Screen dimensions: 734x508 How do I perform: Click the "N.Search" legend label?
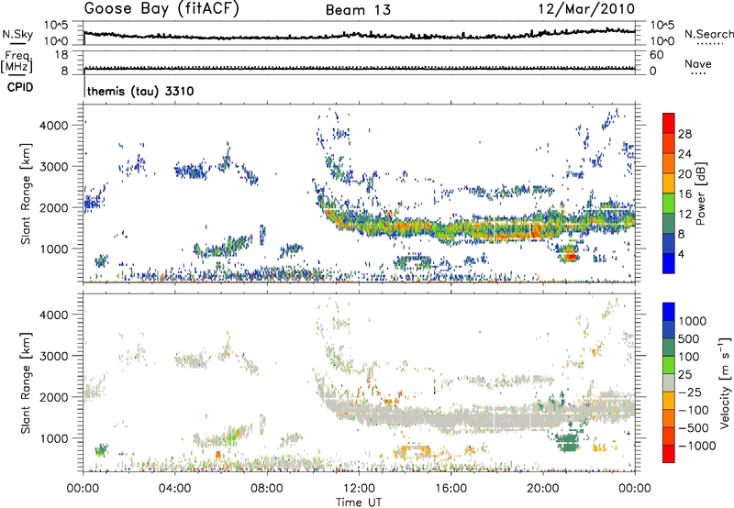tap(708, 34)
